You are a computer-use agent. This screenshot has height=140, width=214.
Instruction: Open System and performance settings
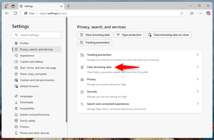tap(36, 115)
